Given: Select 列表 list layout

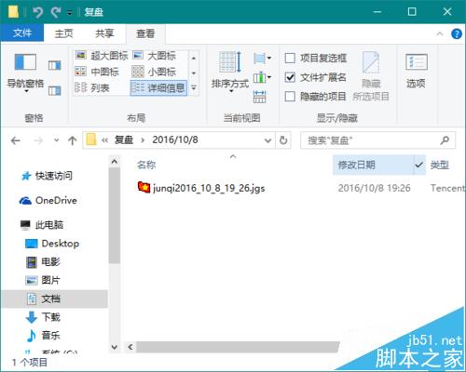Looking at the screenshot, I should (92, 88).
